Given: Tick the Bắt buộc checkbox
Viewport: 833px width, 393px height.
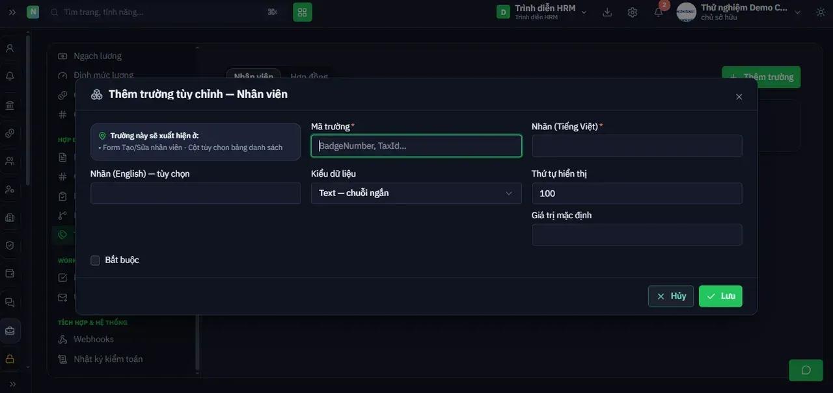Looking at the screenshot, I should [x=95, y=260].
